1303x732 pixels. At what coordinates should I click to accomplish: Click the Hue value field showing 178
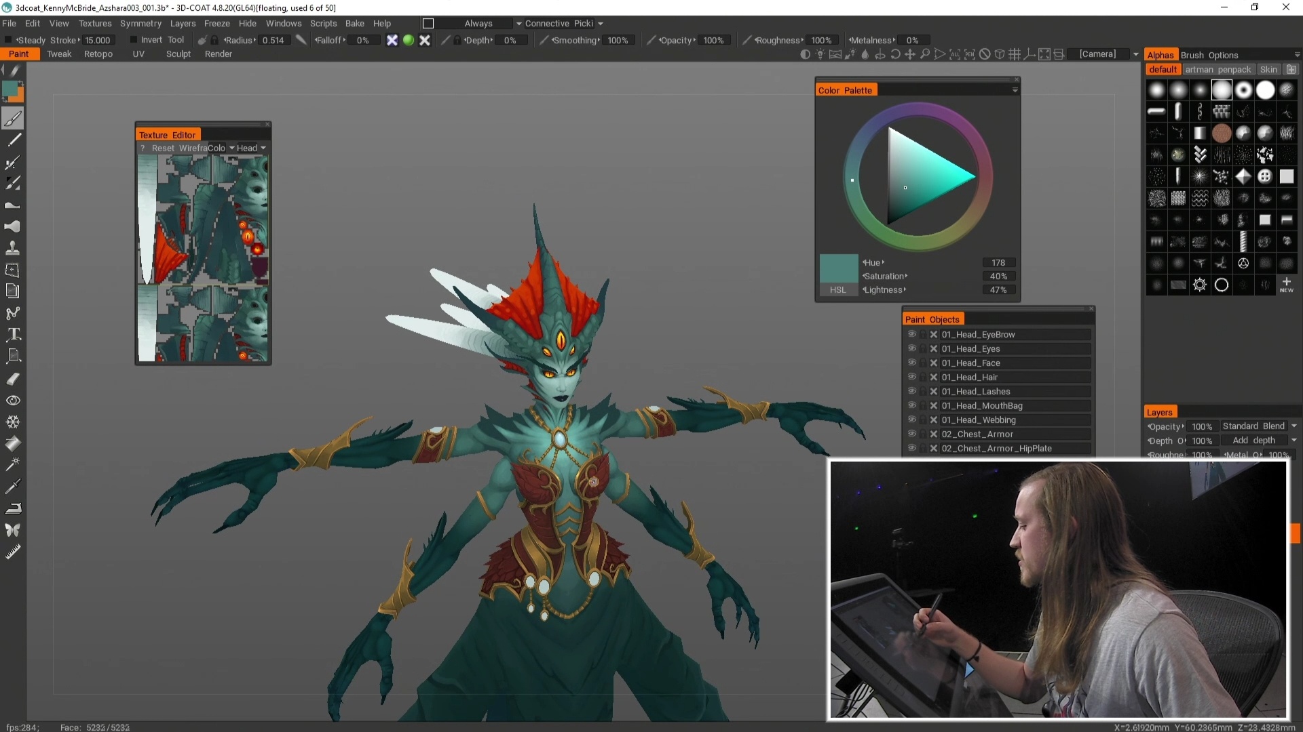998,262
